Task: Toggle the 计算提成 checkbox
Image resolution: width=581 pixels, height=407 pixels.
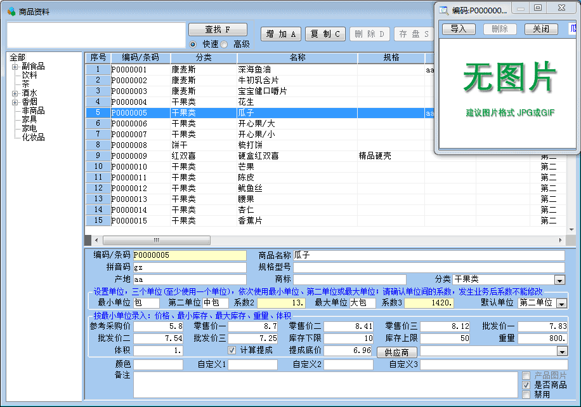Action: (x=232, y=350)
